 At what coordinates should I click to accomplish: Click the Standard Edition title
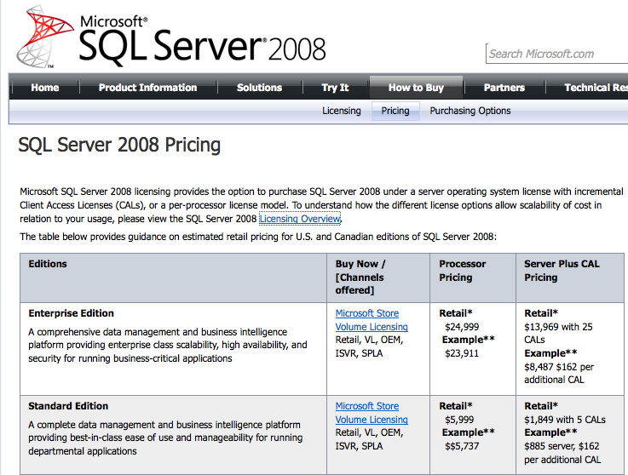[x=68, y=406]
